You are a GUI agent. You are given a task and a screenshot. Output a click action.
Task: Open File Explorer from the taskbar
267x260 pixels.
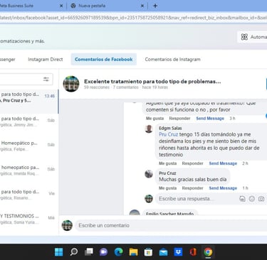pyautogui.click(x=133, y=252)
